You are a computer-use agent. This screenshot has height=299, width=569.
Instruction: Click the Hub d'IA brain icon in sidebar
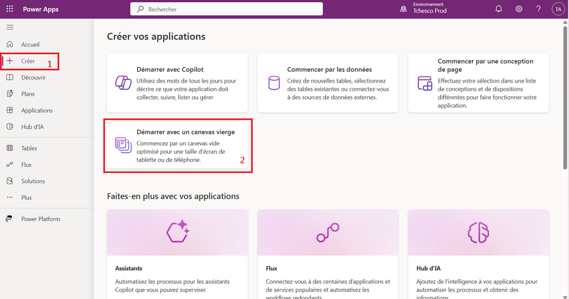[x=10, y=126]
